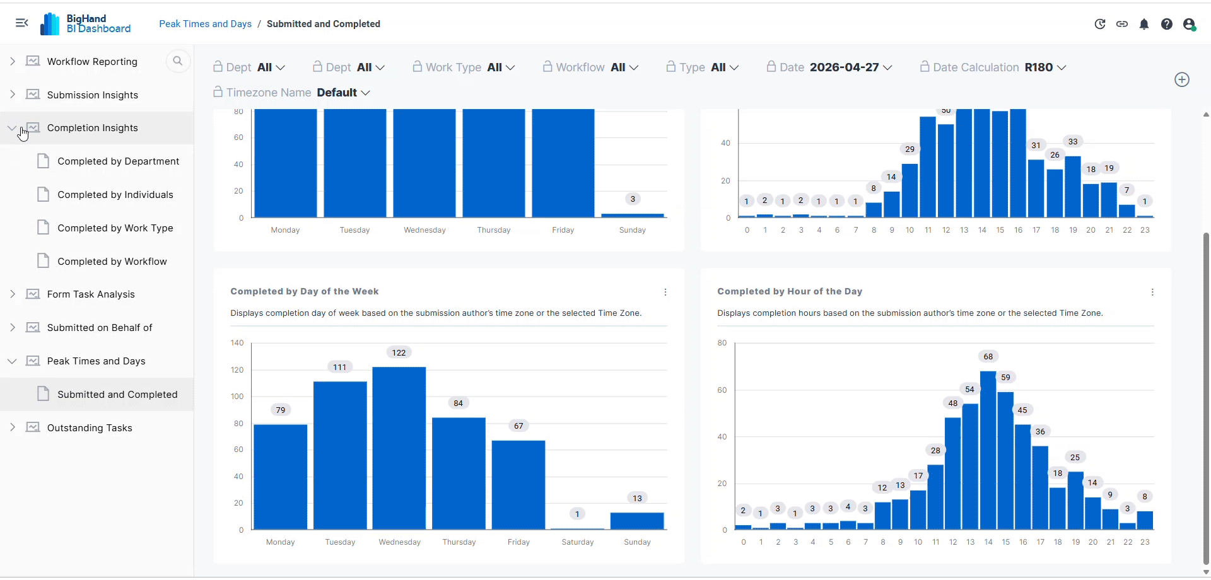The image size is (1211, 580).
Task: Toggle the lock on the Date filter
Action: click(x=771, y=66)
